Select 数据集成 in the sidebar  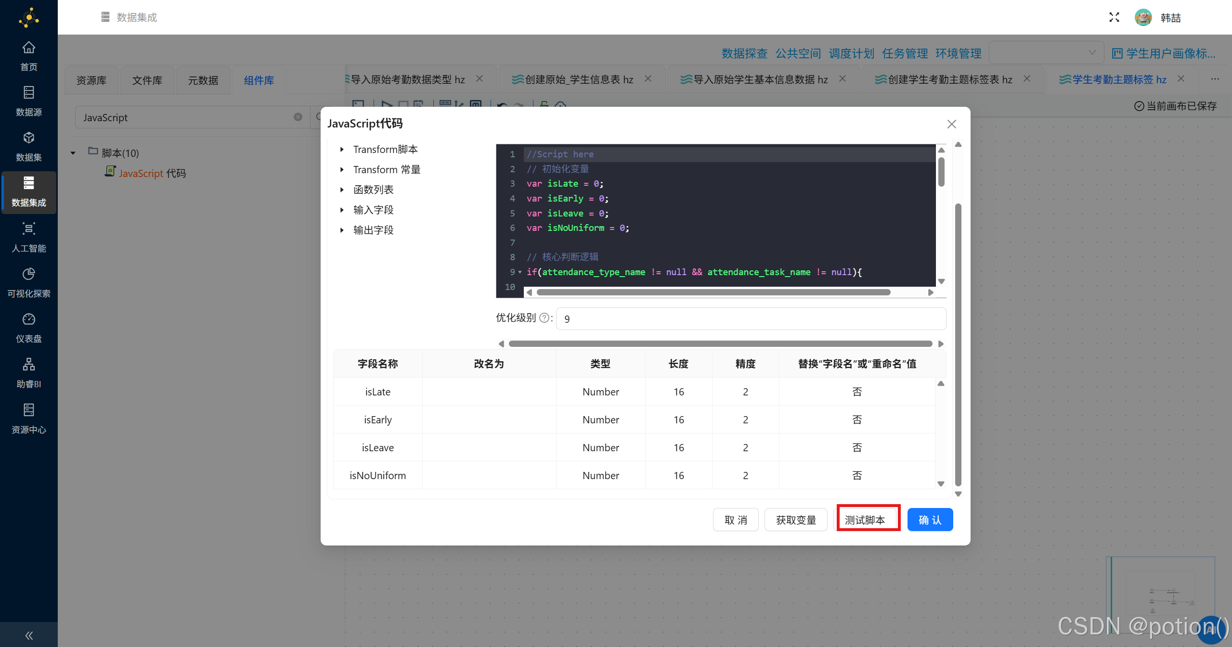point(28,192)
